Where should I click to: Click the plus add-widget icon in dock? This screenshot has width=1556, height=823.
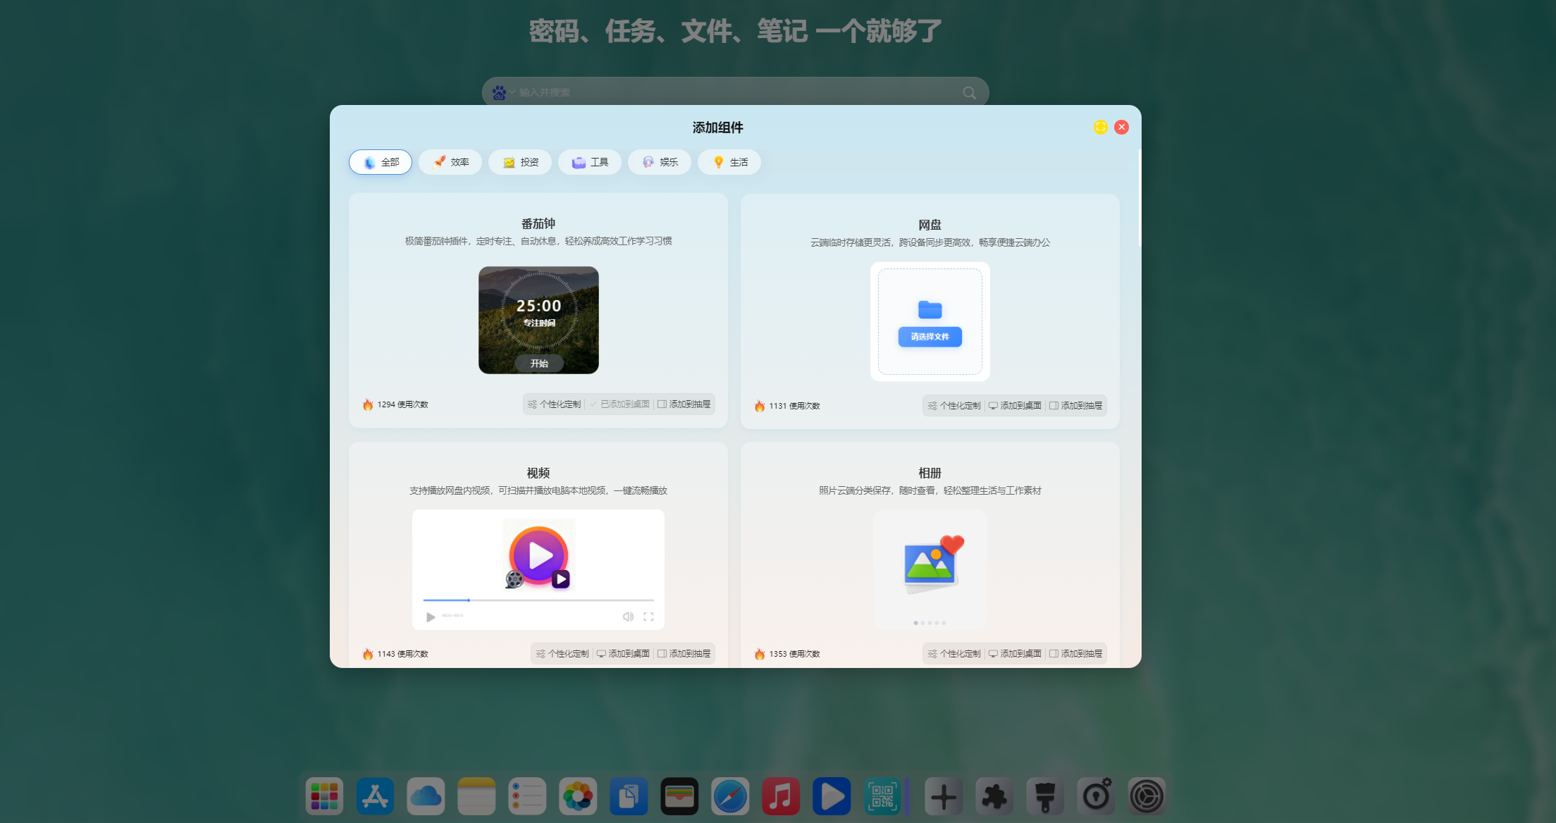click(944, 796)
